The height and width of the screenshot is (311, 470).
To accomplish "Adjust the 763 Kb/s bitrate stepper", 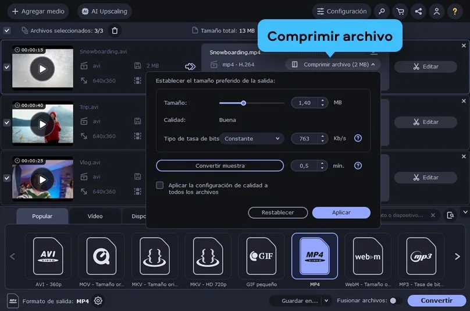I will (322, 139).
